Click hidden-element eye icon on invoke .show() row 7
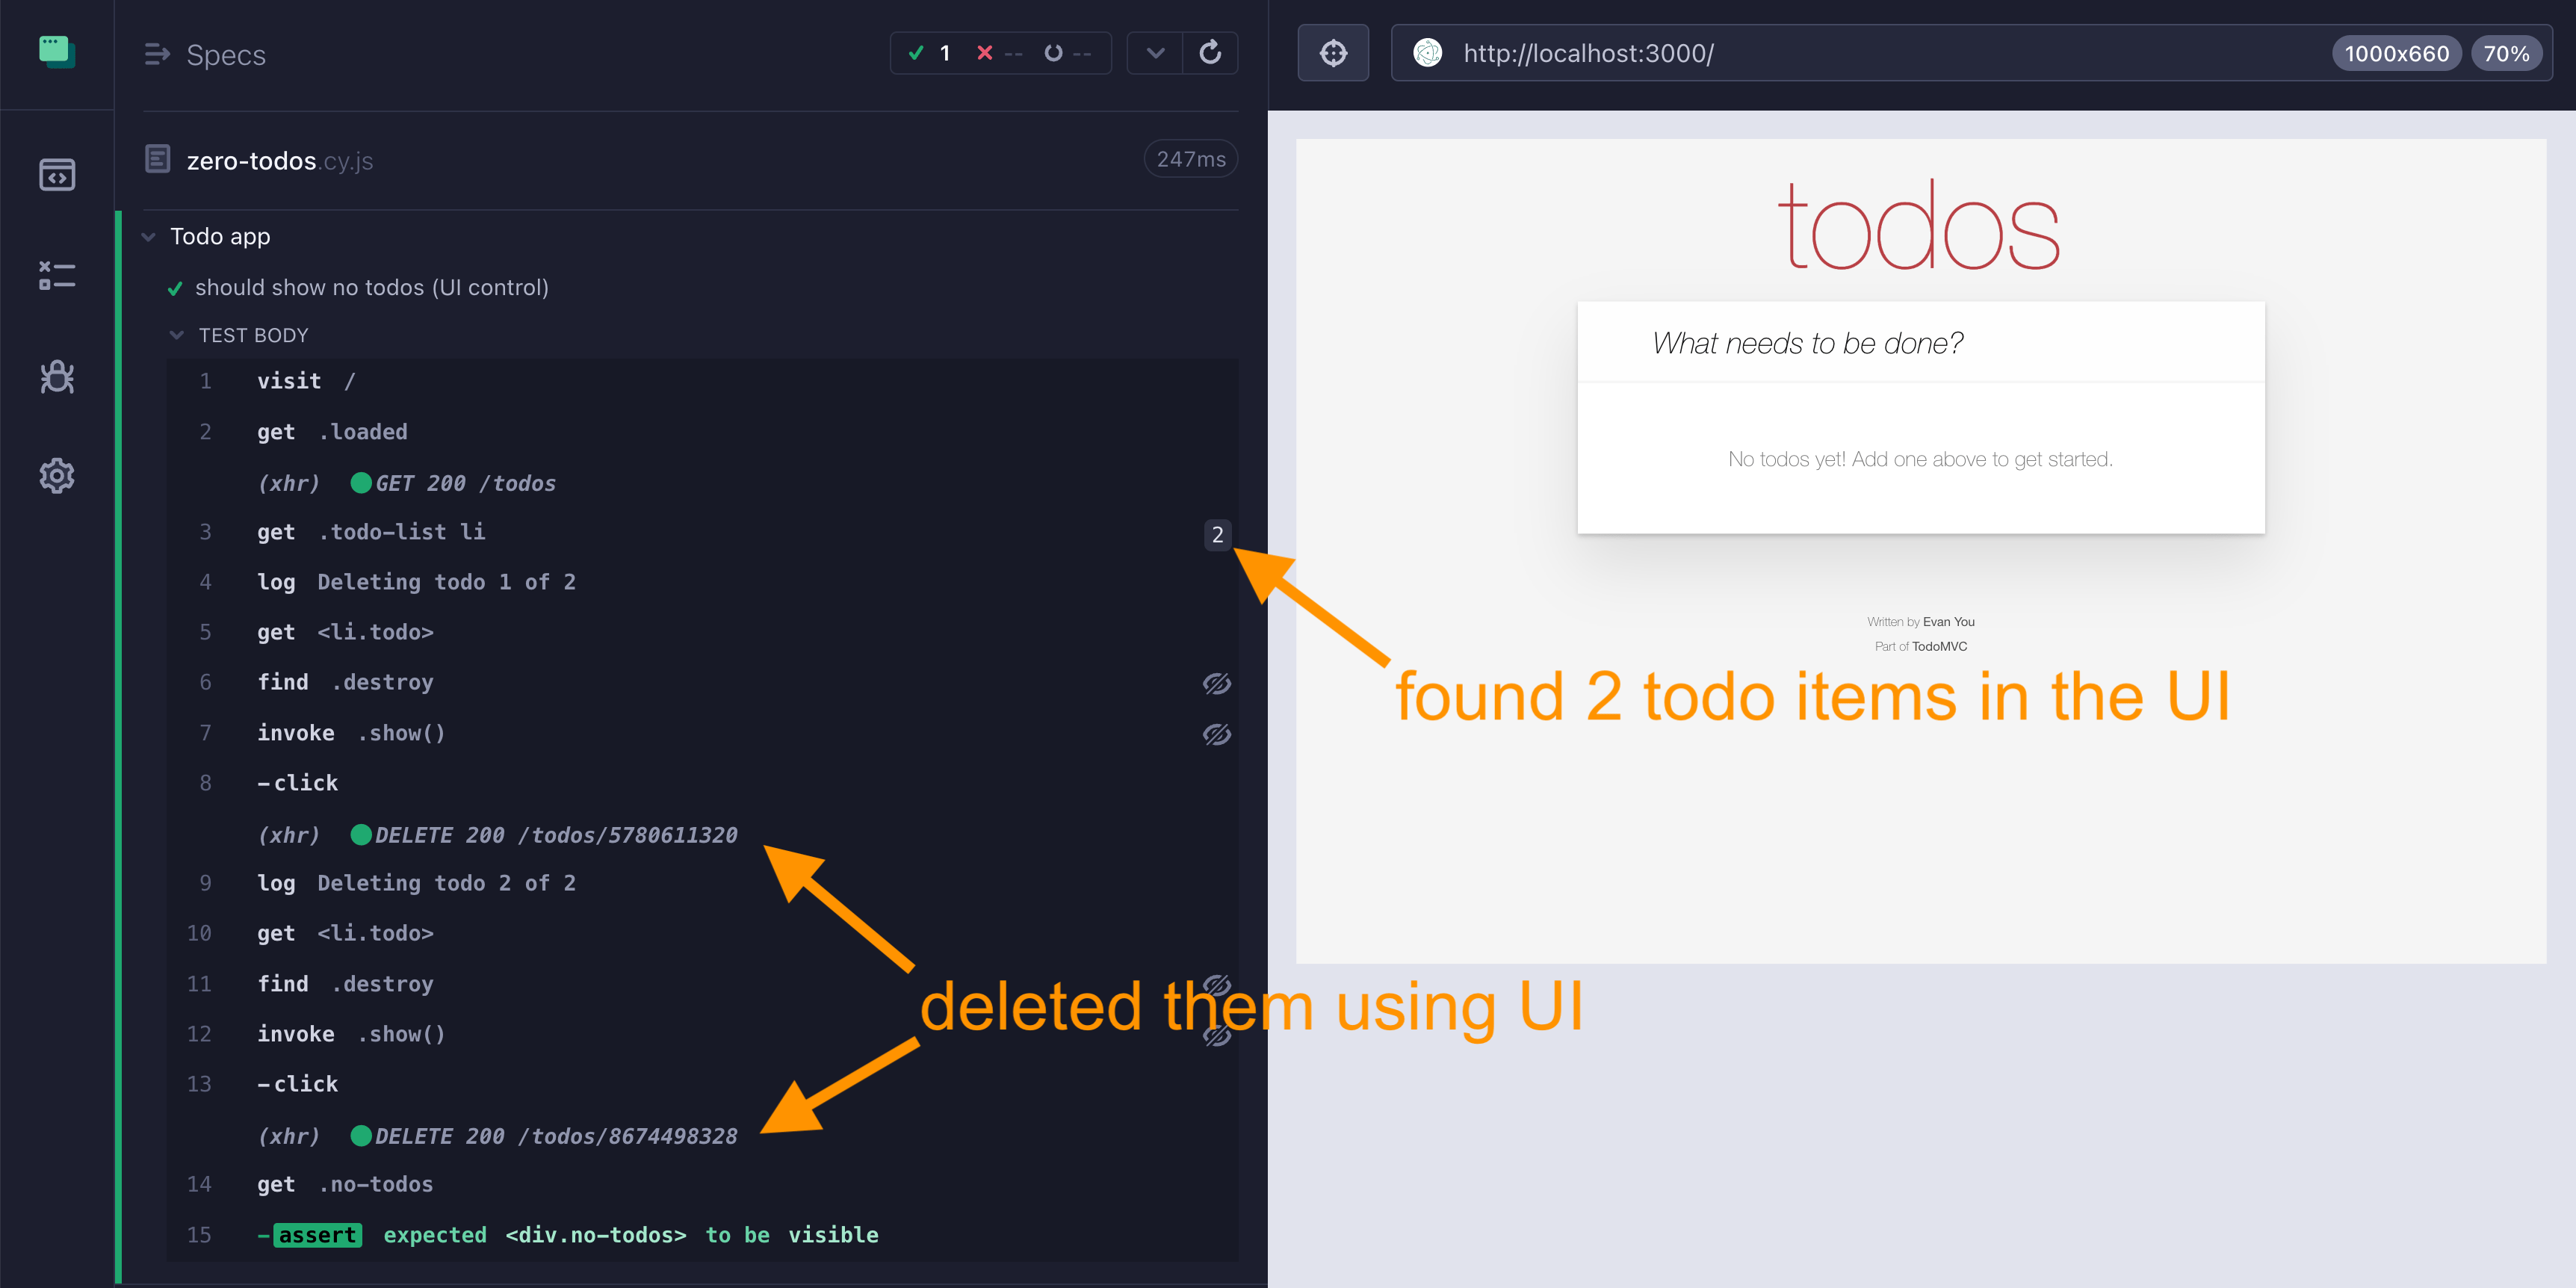2576x1288 pixels. point(1216,734)
